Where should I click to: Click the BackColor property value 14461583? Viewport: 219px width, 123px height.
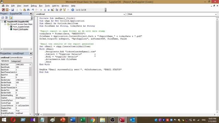pos(22,65)
